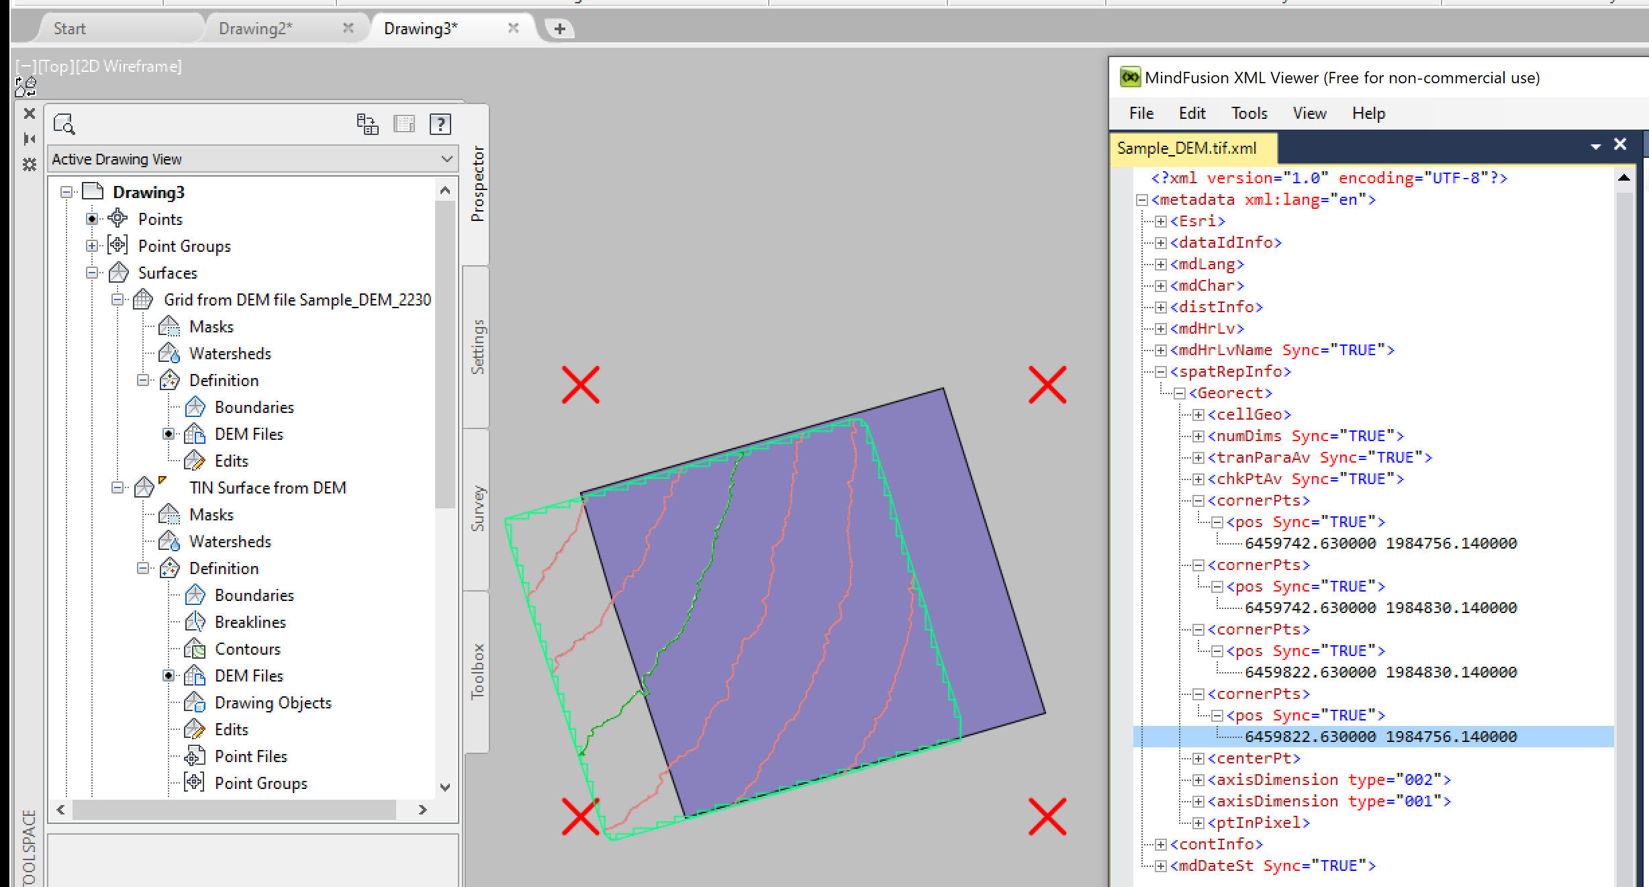Click the state marker next to DEM Files
1649x887 pixels.
[x=169, y=434]
